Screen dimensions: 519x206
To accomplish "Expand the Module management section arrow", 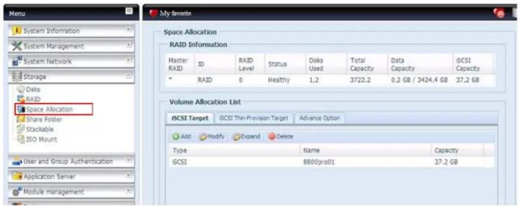I will point(129,192).
